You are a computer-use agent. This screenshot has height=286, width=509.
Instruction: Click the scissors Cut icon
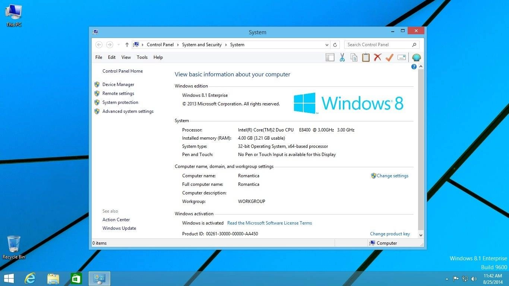tap(342, 57)
